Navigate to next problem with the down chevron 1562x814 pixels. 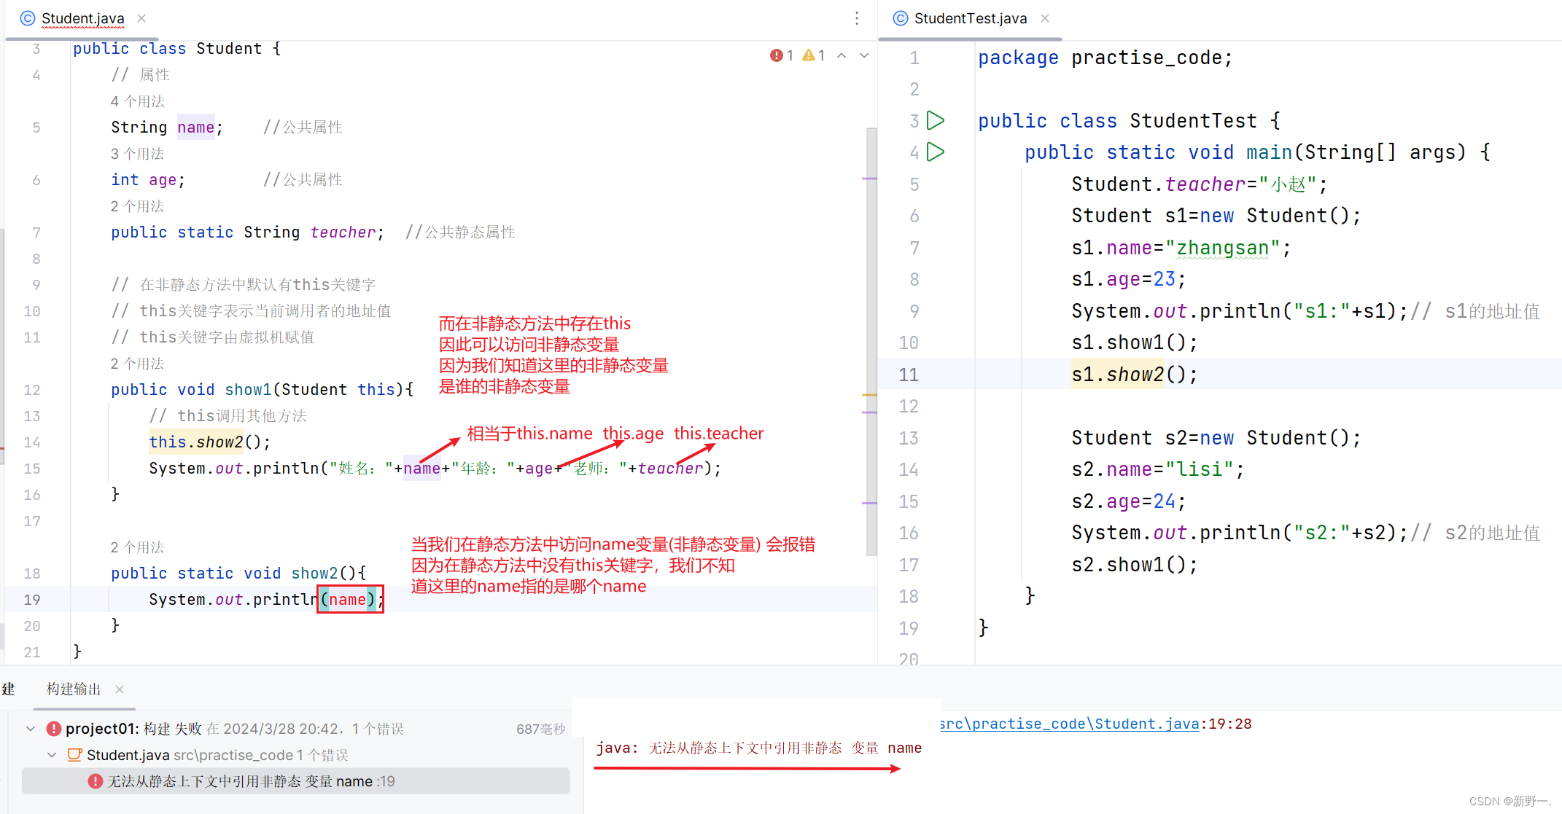[863, 55]
